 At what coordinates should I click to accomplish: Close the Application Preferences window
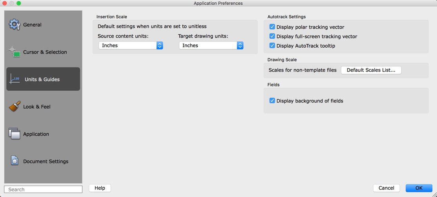click(x=5, y=3)
